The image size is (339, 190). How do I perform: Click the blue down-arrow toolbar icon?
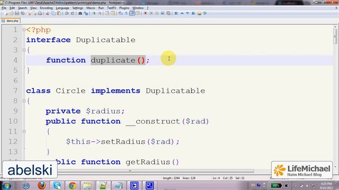[x=188, y=13]
